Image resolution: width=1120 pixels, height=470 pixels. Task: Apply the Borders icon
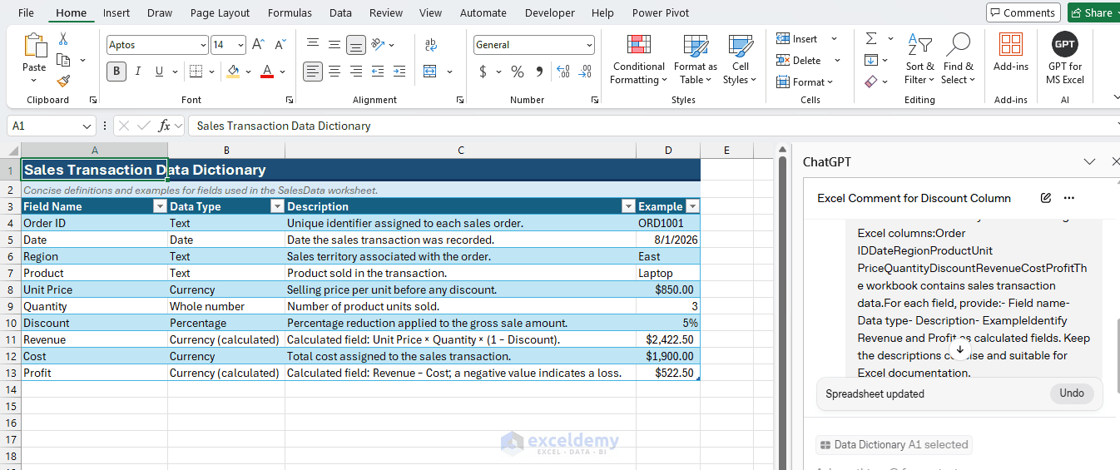(x=195, y=72)
